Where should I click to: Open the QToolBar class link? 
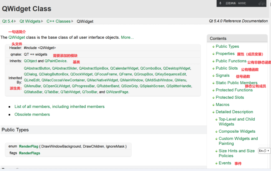click(89, 92)
